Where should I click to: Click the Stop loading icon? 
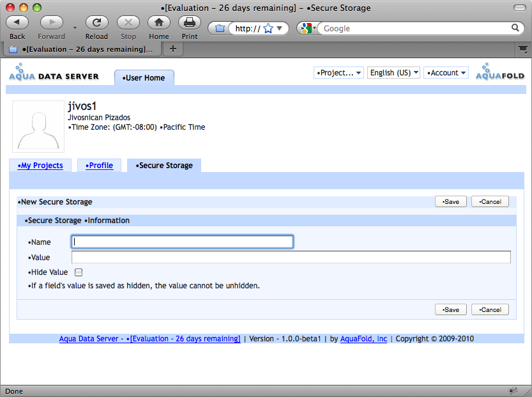128,22
